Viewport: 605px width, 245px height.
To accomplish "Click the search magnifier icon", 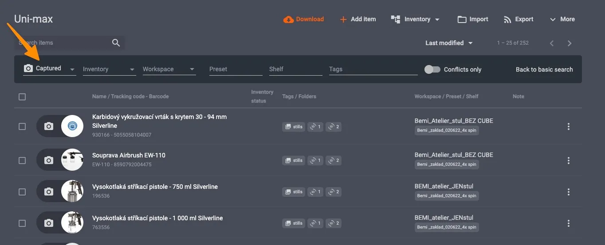I will click(116, 43).
